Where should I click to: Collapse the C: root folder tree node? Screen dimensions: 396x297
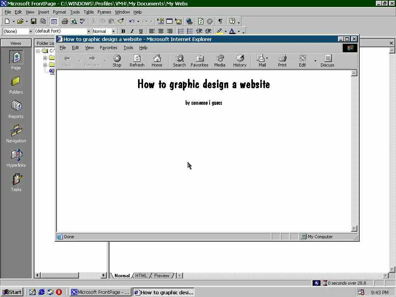tap(38, 51)
